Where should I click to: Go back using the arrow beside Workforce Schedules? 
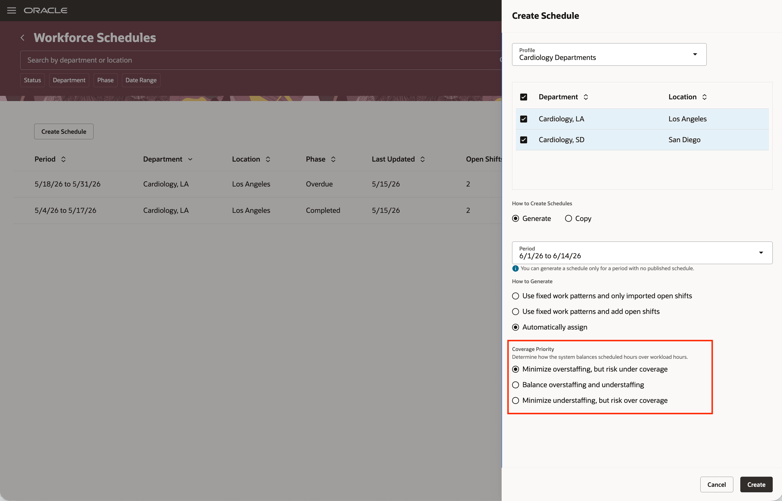tap(22, 38)
